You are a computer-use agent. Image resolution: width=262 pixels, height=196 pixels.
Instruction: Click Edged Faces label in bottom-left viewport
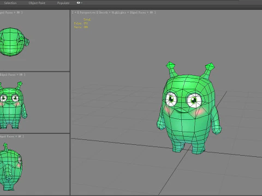click(x=7, y=136)
